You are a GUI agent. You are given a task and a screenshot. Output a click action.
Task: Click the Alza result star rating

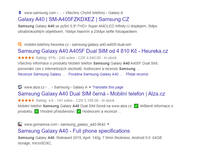[x=26, y=100]
